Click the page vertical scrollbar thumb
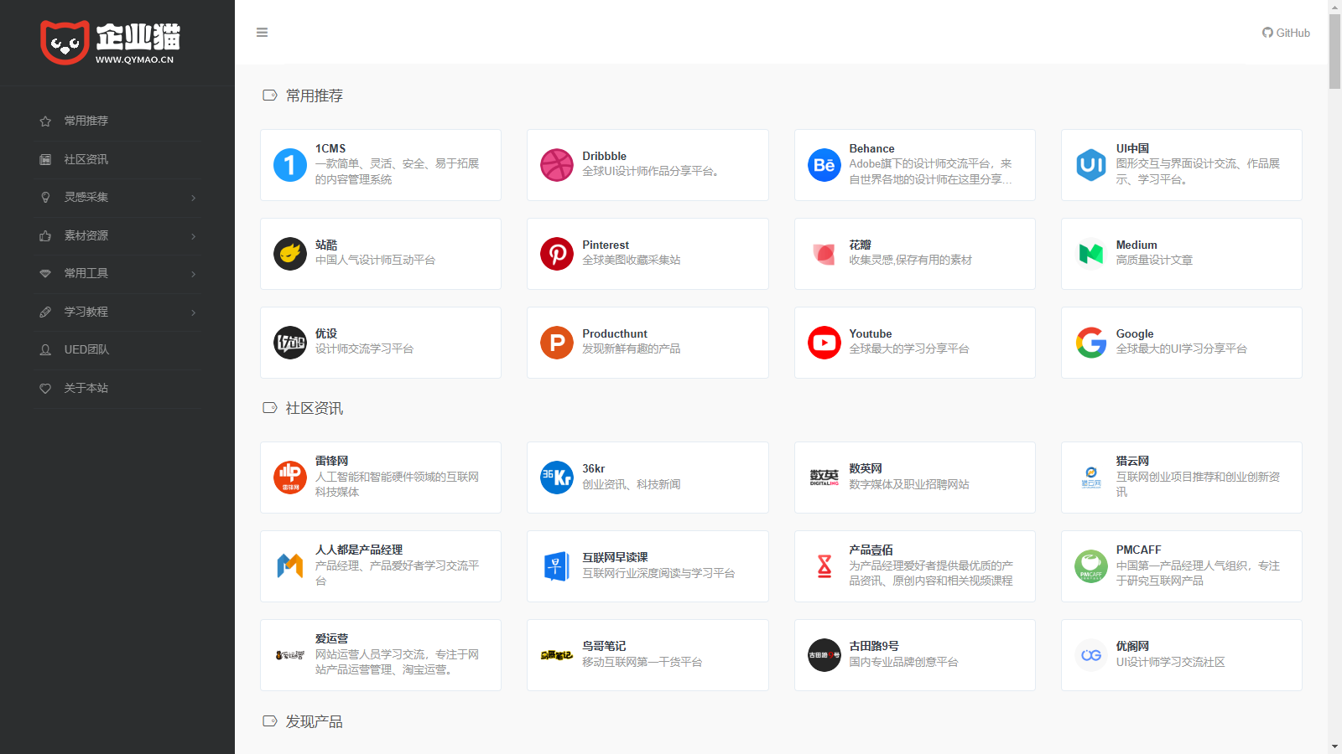The width and height of the screenshot is (1342, 754). 1334,51
